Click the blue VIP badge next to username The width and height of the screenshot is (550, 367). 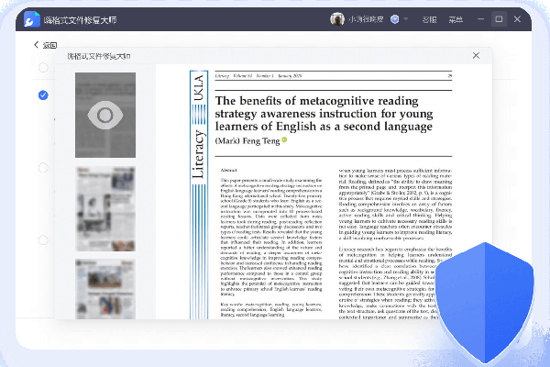tap(394, 18)
